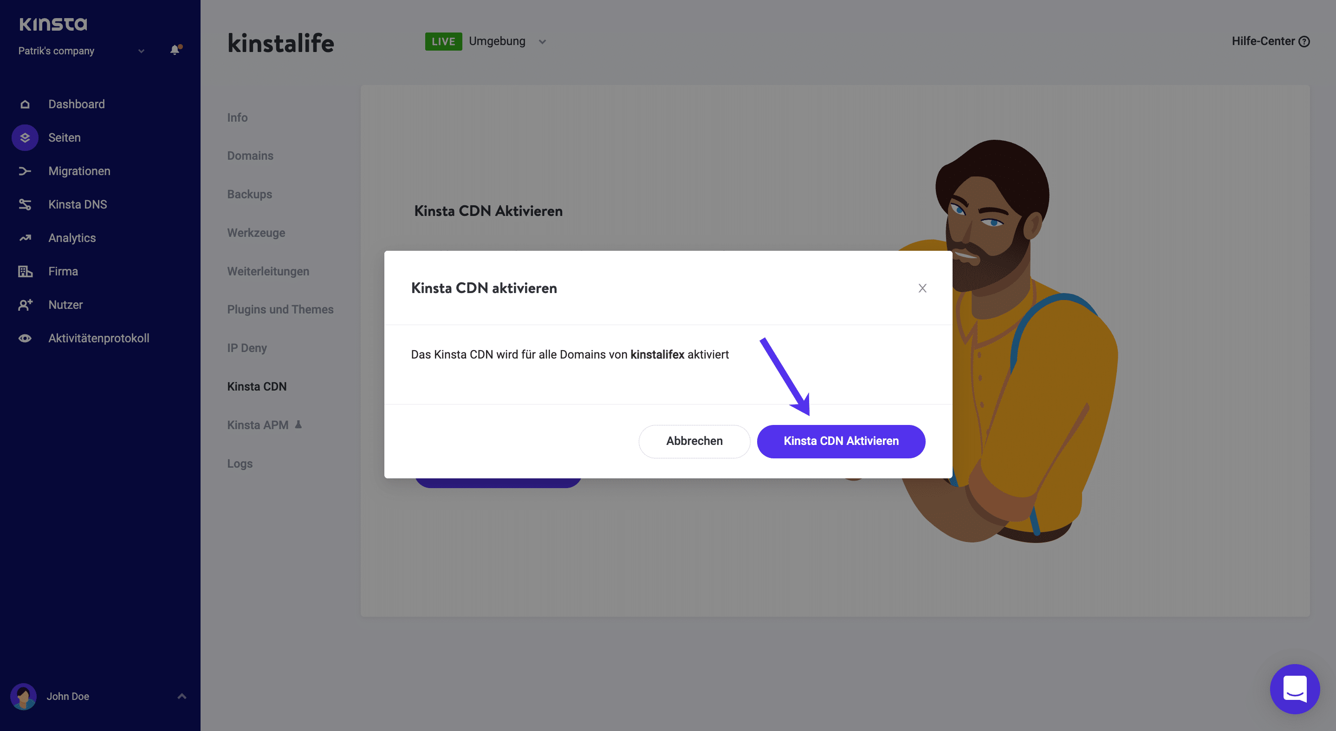
Task: Select the Backups menu item
Action: [249, 194]
